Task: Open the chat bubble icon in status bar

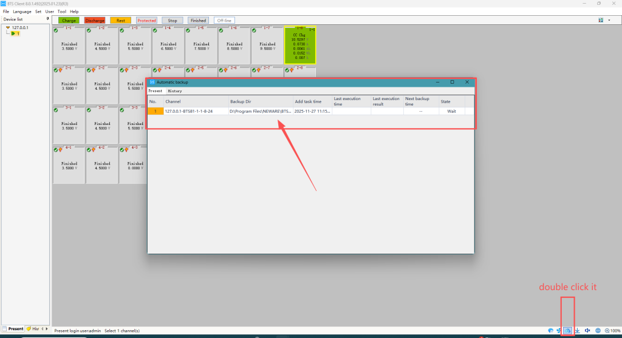Action: click(x=550, y=331)
